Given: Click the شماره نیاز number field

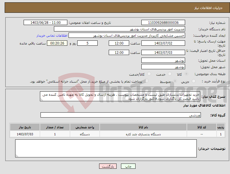Looking at the screenshot, I should point(163,23).
